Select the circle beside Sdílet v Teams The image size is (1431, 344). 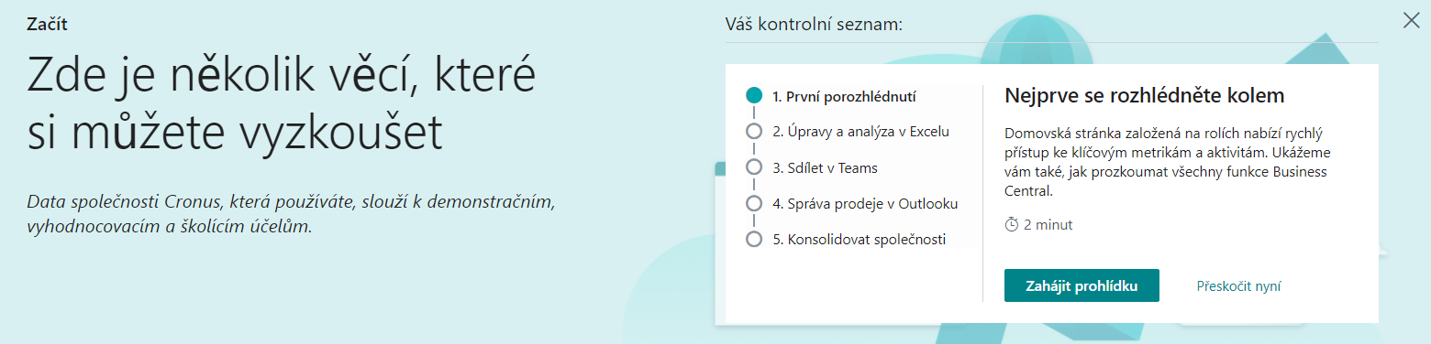pyautogui.click(x=754, y=167)
